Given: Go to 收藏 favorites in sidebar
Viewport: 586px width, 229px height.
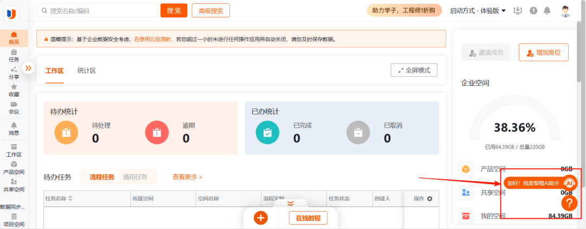Looking at the screenshot, I should point(14,87).
